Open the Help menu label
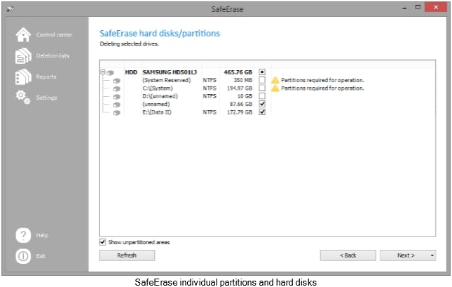The height and width of the screenshot is (287, 452). pyautogui.click(x=42, y=235)
